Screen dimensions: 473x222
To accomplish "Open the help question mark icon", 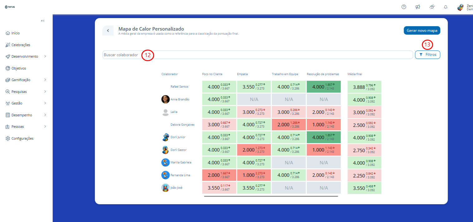I will [x=404, y=7].
